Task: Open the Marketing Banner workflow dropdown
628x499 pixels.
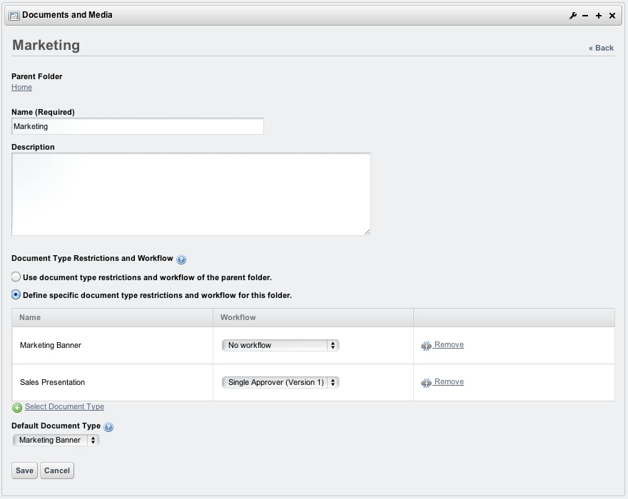Action: 280,345
